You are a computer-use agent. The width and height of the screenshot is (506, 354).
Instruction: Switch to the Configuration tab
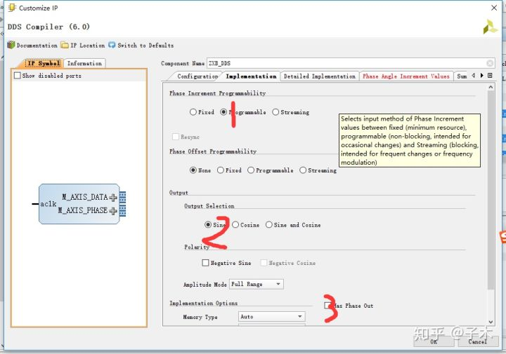point(197,76)
